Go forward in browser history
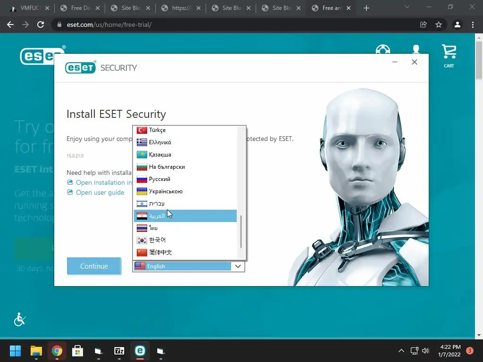 pyautogui.click(x=25, y=25)
